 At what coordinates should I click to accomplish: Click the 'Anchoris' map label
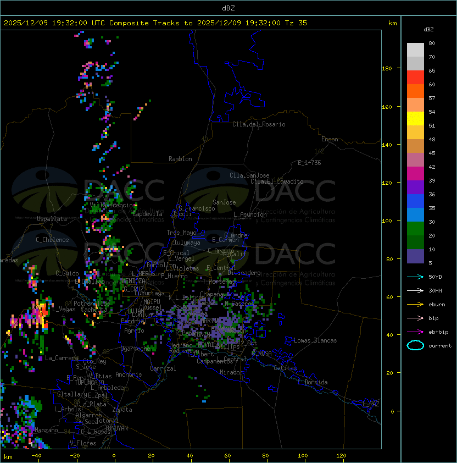coord(129,374)
